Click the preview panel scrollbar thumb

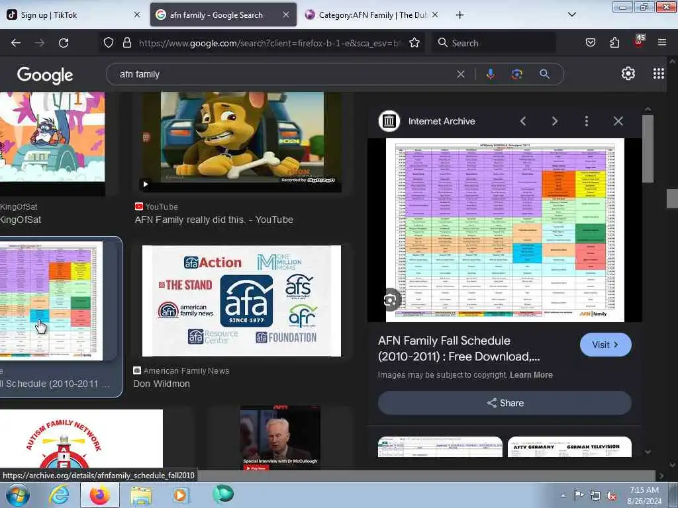(648, 148)
